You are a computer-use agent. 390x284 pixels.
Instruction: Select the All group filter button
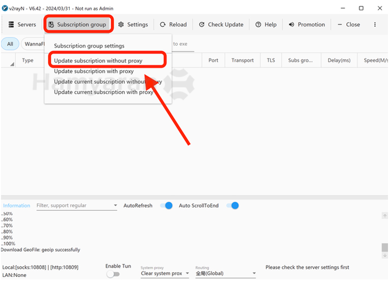[x=10, y=44]
